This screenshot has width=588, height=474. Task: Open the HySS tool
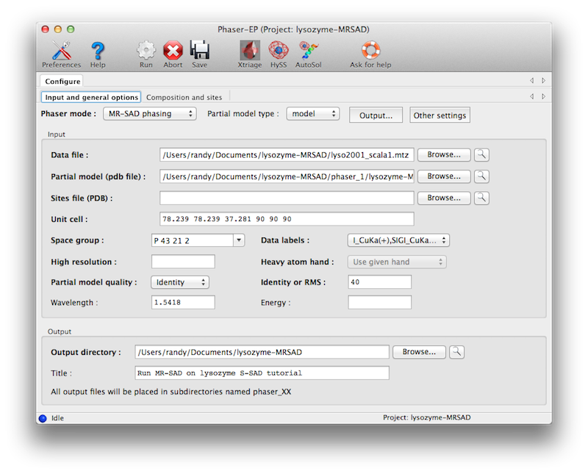(x=279, y=51)
